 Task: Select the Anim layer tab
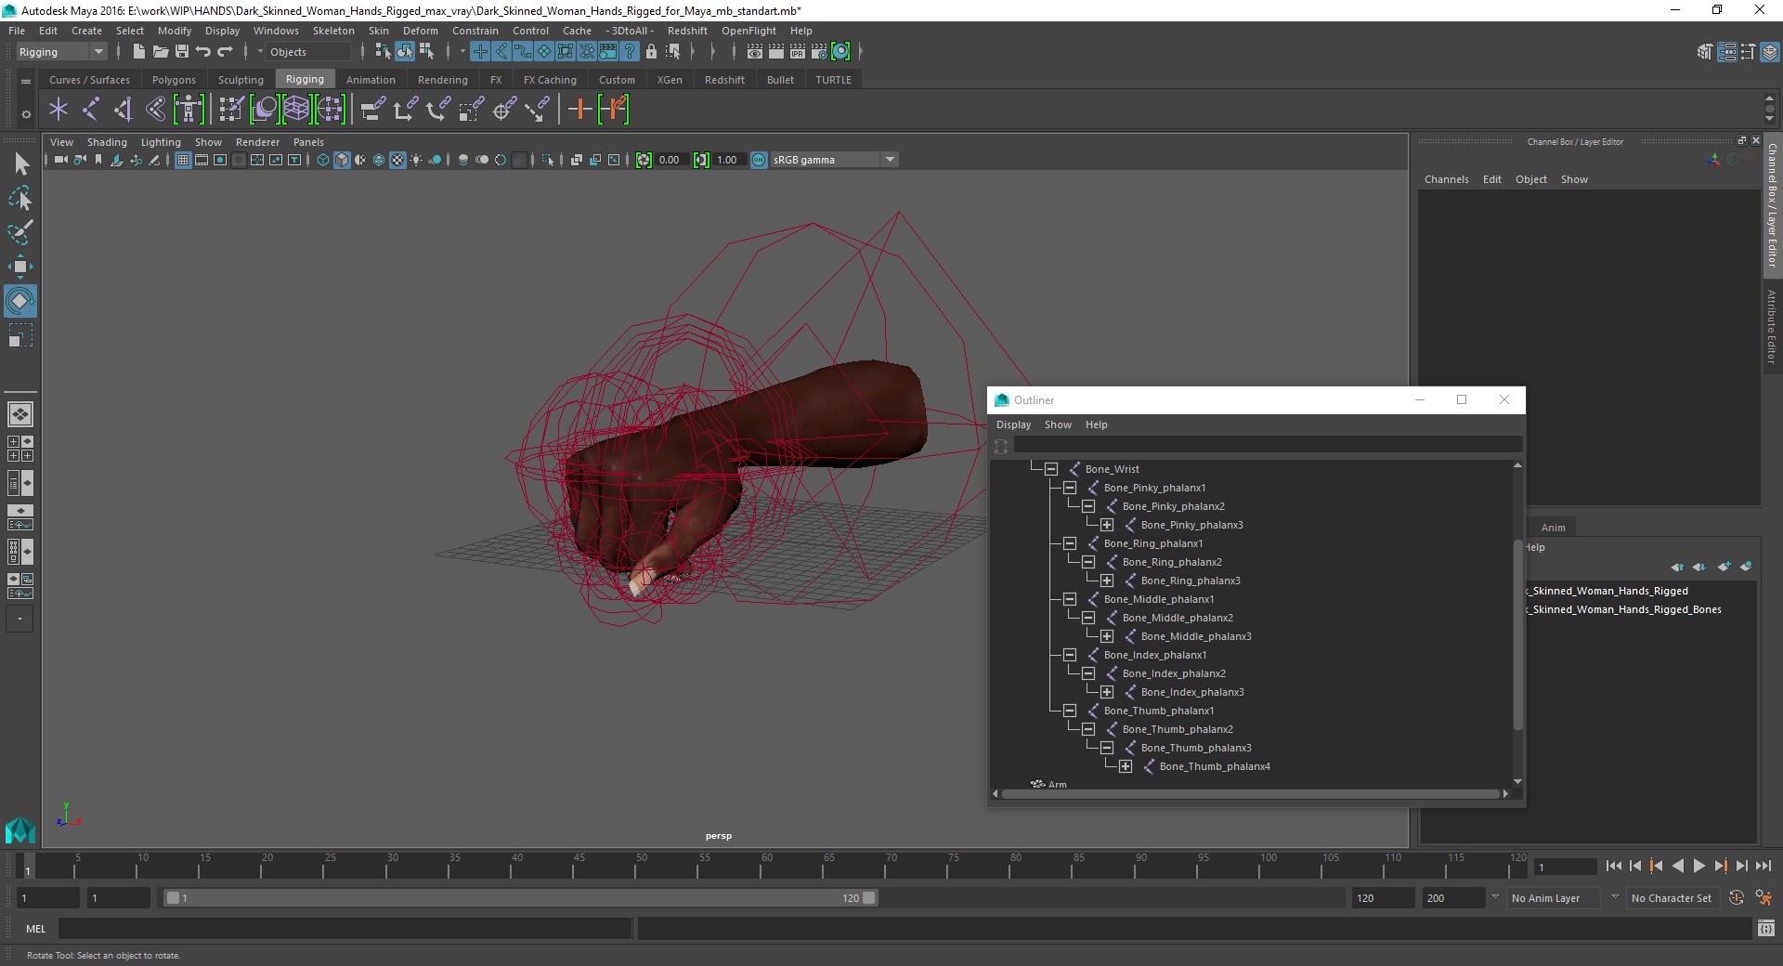pos(1554,528)
